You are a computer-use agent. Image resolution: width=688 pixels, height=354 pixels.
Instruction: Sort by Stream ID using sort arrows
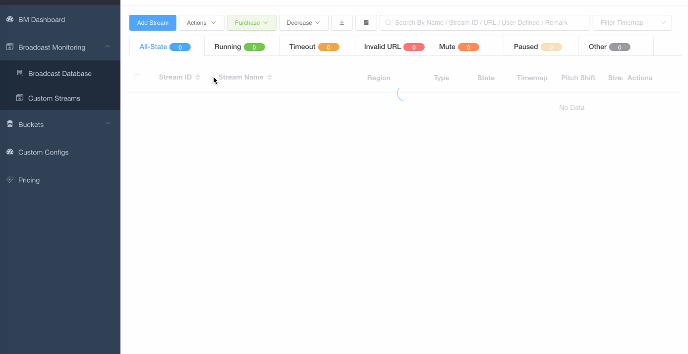(198, 77)
